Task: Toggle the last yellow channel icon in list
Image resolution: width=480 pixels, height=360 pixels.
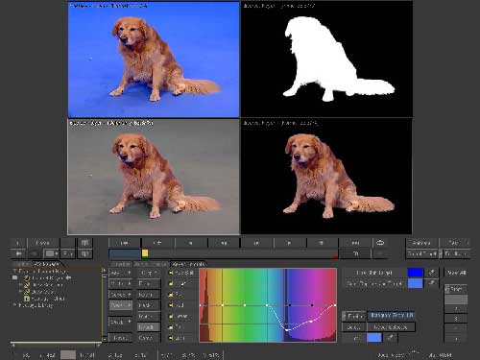Action: 171,338
